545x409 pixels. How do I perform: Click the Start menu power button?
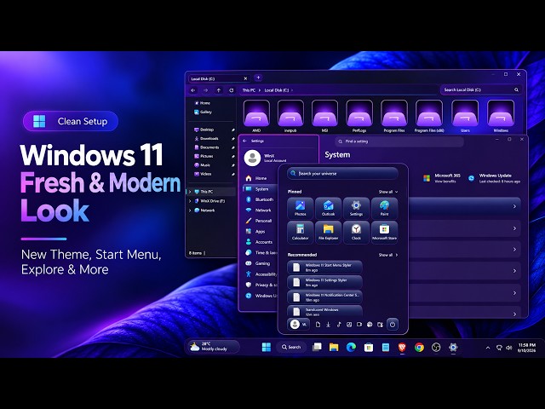click(x=393, y=325)
